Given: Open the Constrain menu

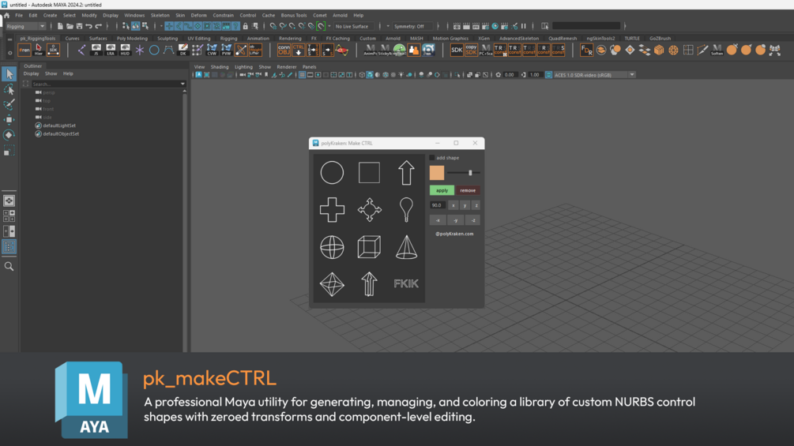Looking at the screenshot, I should (x=224, y=15).
